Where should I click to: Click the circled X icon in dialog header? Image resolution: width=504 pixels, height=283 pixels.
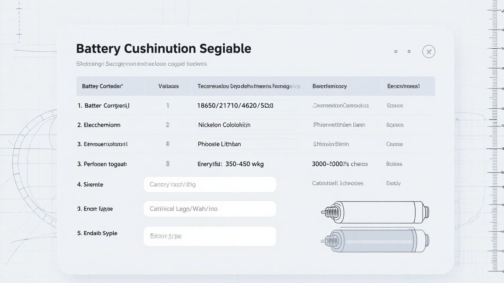[x=429, y=52]
